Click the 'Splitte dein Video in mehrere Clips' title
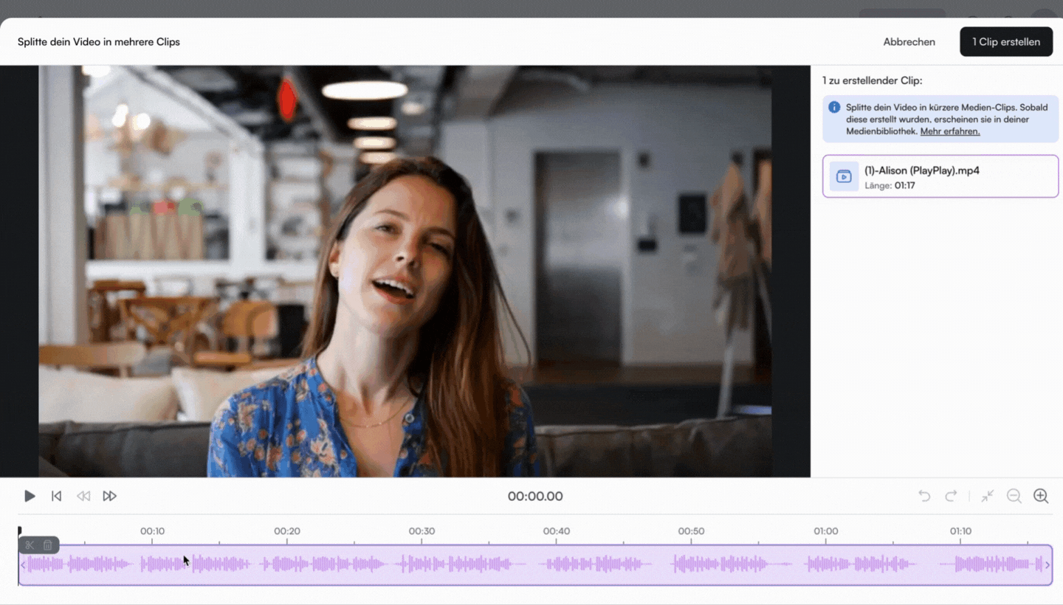 point(99,42)
